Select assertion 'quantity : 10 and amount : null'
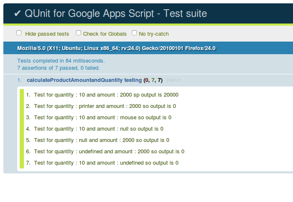This screenshot has width=293, height=202. coord(99,129)
